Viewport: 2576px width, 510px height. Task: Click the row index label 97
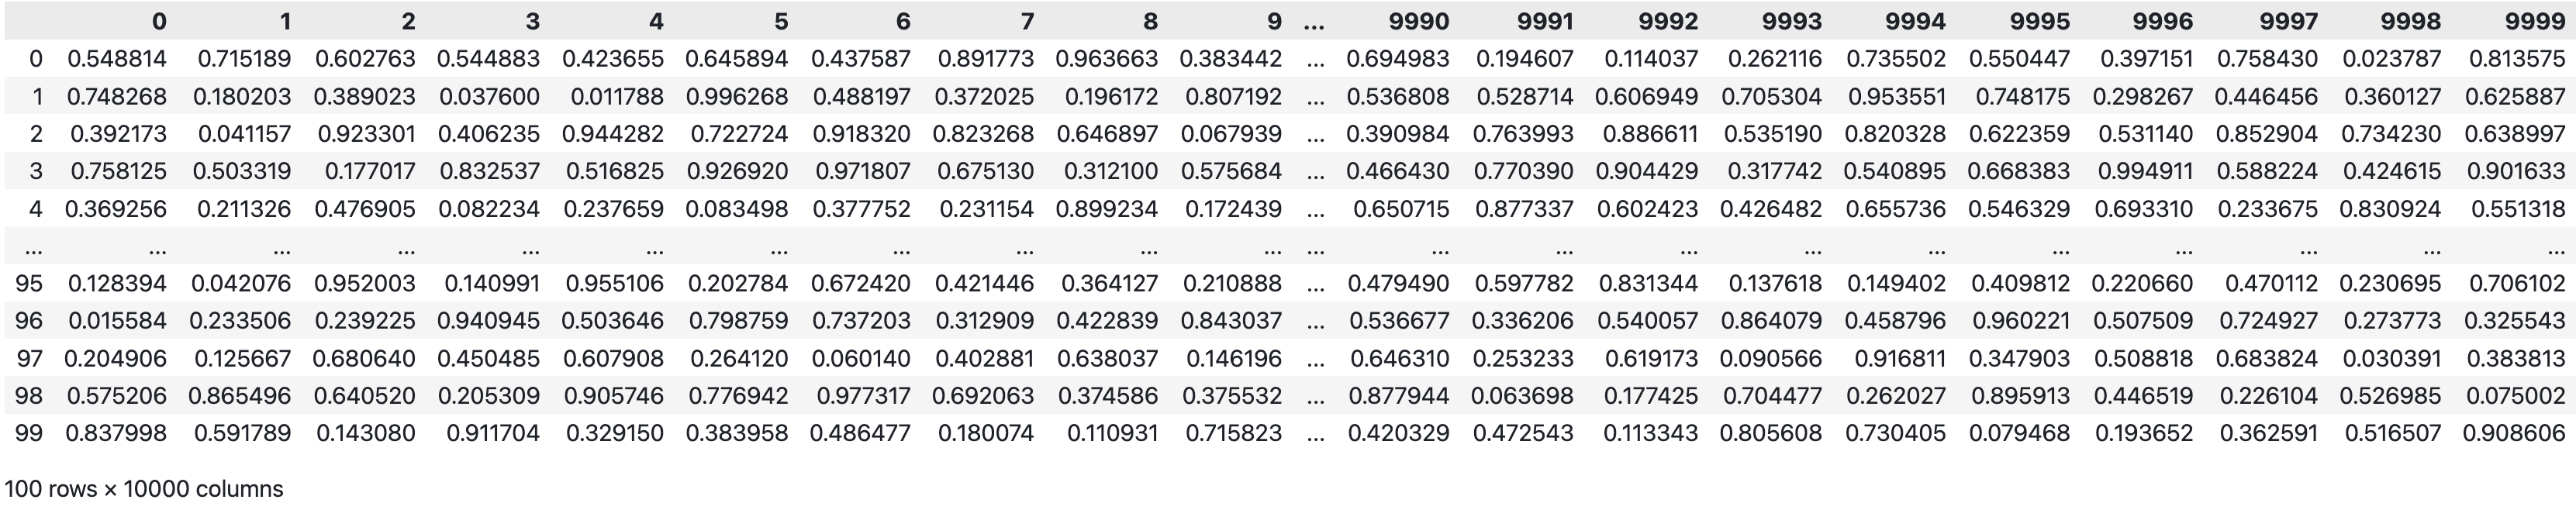pyautogui.click(x=29, y=359)
